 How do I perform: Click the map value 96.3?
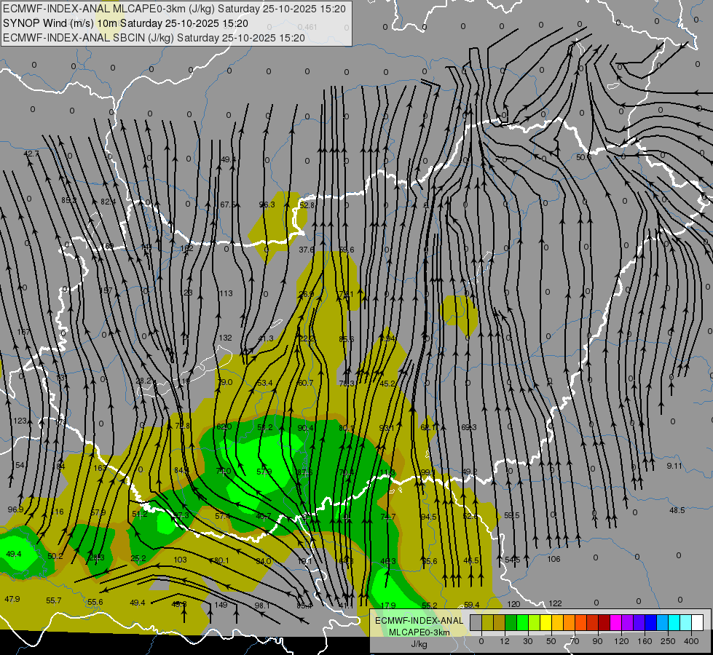(x=267, y=205)
